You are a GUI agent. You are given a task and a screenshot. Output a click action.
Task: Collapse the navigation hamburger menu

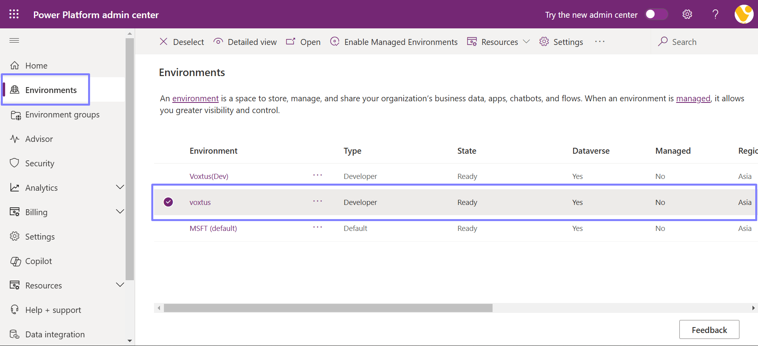pos(14,40)
